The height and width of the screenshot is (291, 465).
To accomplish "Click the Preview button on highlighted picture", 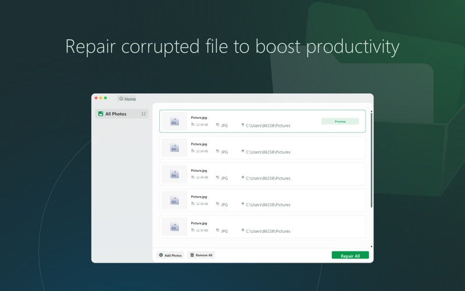I will point(340,122).
